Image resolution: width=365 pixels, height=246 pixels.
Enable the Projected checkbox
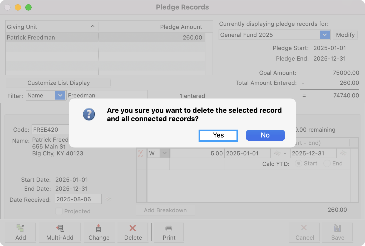pyautogui.click(x=58, y=211)
